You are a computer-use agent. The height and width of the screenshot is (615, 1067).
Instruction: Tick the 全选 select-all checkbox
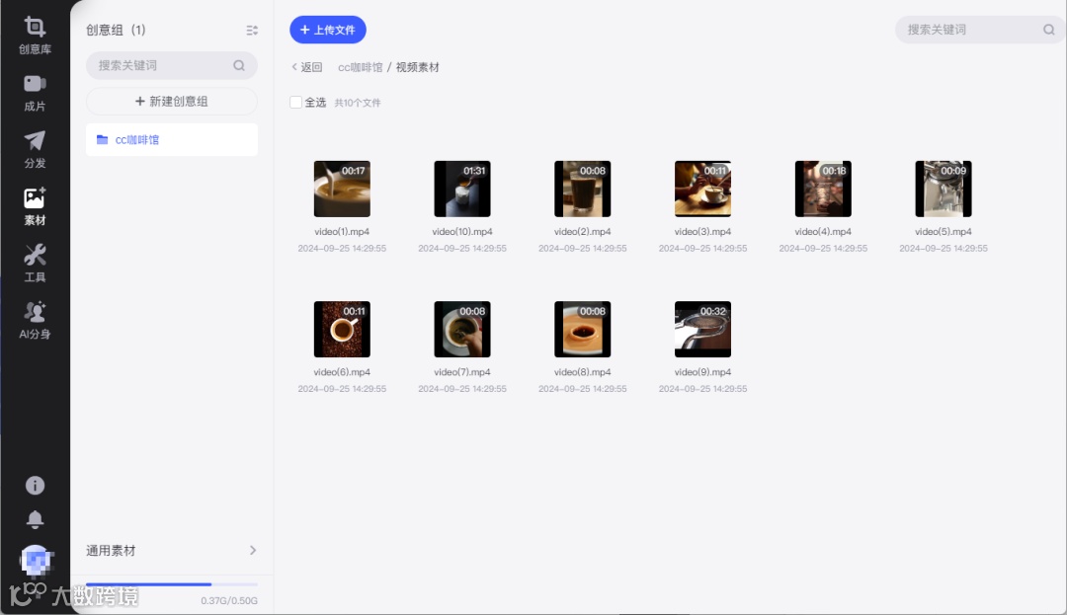(295, 103)
